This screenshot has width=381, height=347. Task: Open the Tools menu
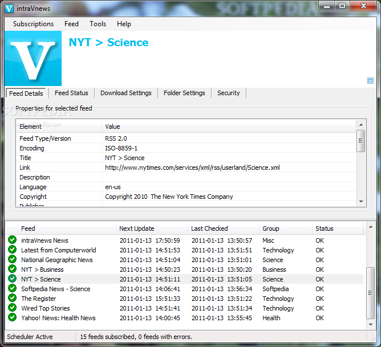[x=98, y=24]
